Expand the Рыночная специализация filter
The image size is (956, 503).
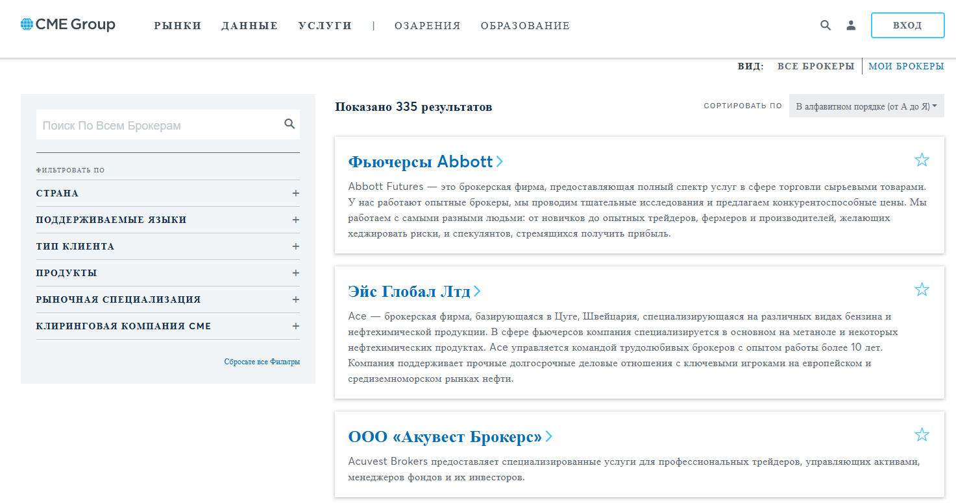[168, 299]
